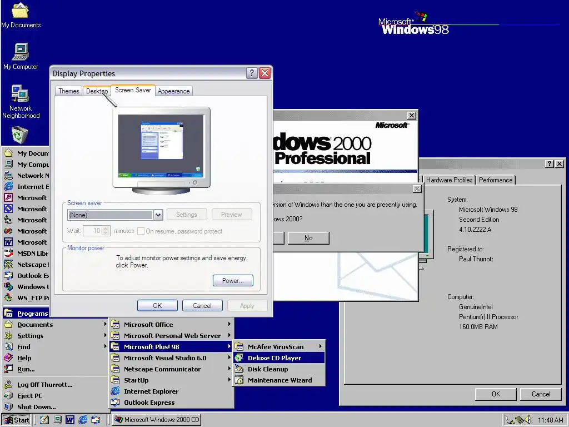Switch to the Themes tab
This screenshot has width=569, height=427.
[x=68, y=91]
